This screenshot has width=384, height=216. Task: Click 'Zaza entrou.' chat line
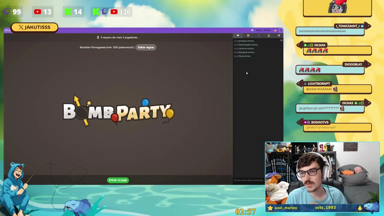[x=244, y=56]
